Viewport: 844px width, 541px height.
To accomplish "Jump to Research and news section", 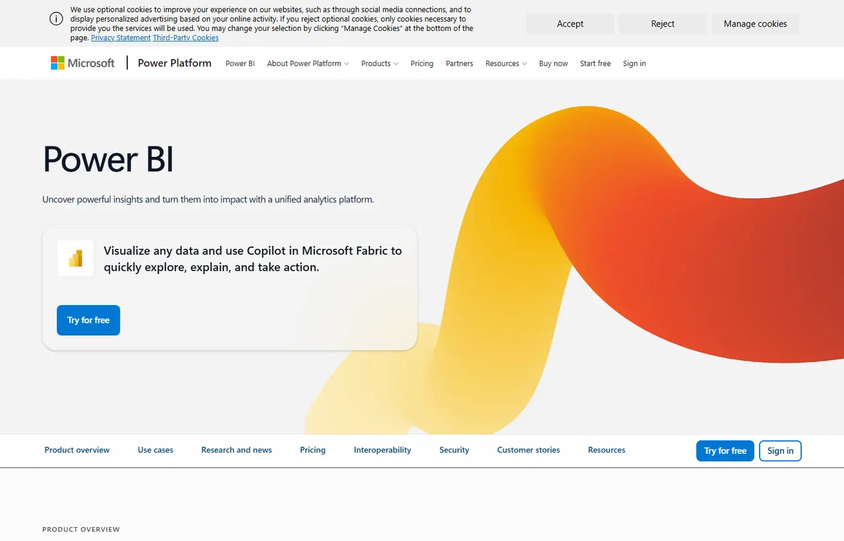I will coord(237,450).
